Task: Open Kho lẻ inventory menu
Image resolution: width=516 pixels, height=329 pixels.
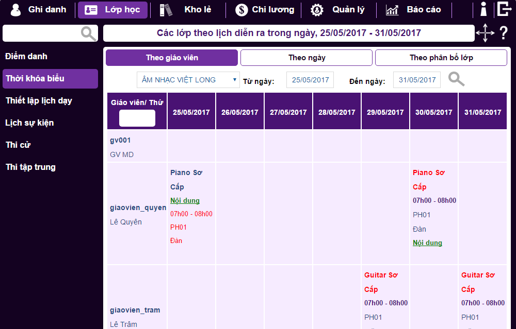Action: pyautogui.click(x=187, y=10)
